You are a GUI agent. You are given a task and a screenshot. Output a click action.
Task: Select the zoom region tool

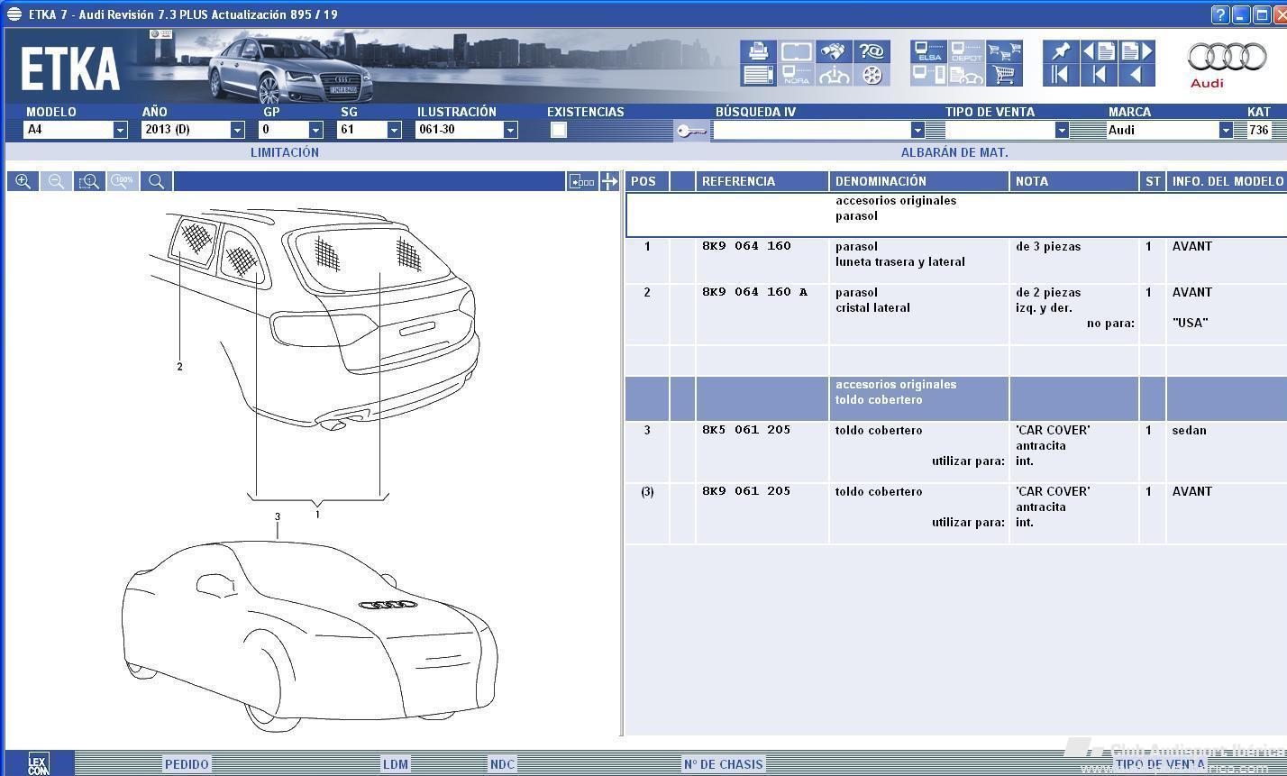pos(89,181)
